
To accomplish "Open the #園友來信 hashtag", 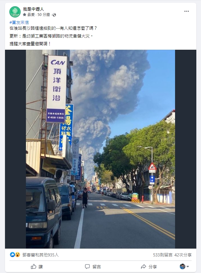I will pyautogui.click(x=19, y=23).
